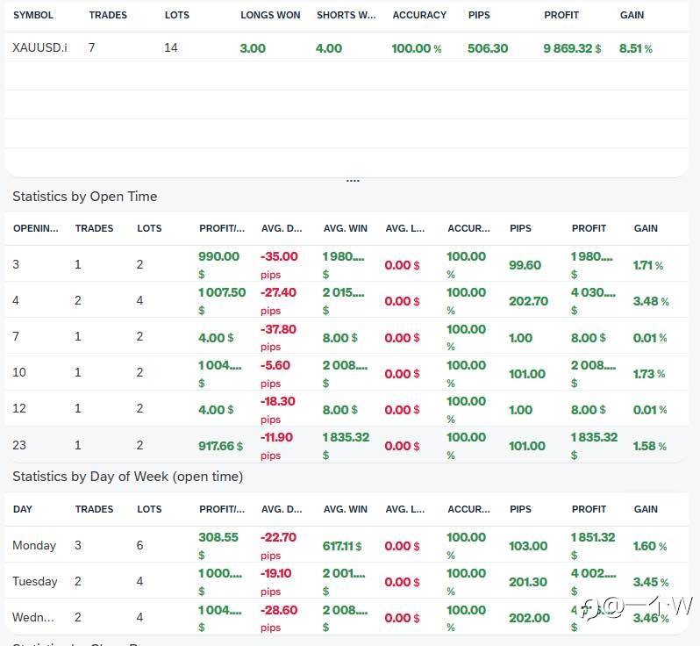Select opening hour 3 row
Screen dimensions: 700x646
click(x=346, y=264)
